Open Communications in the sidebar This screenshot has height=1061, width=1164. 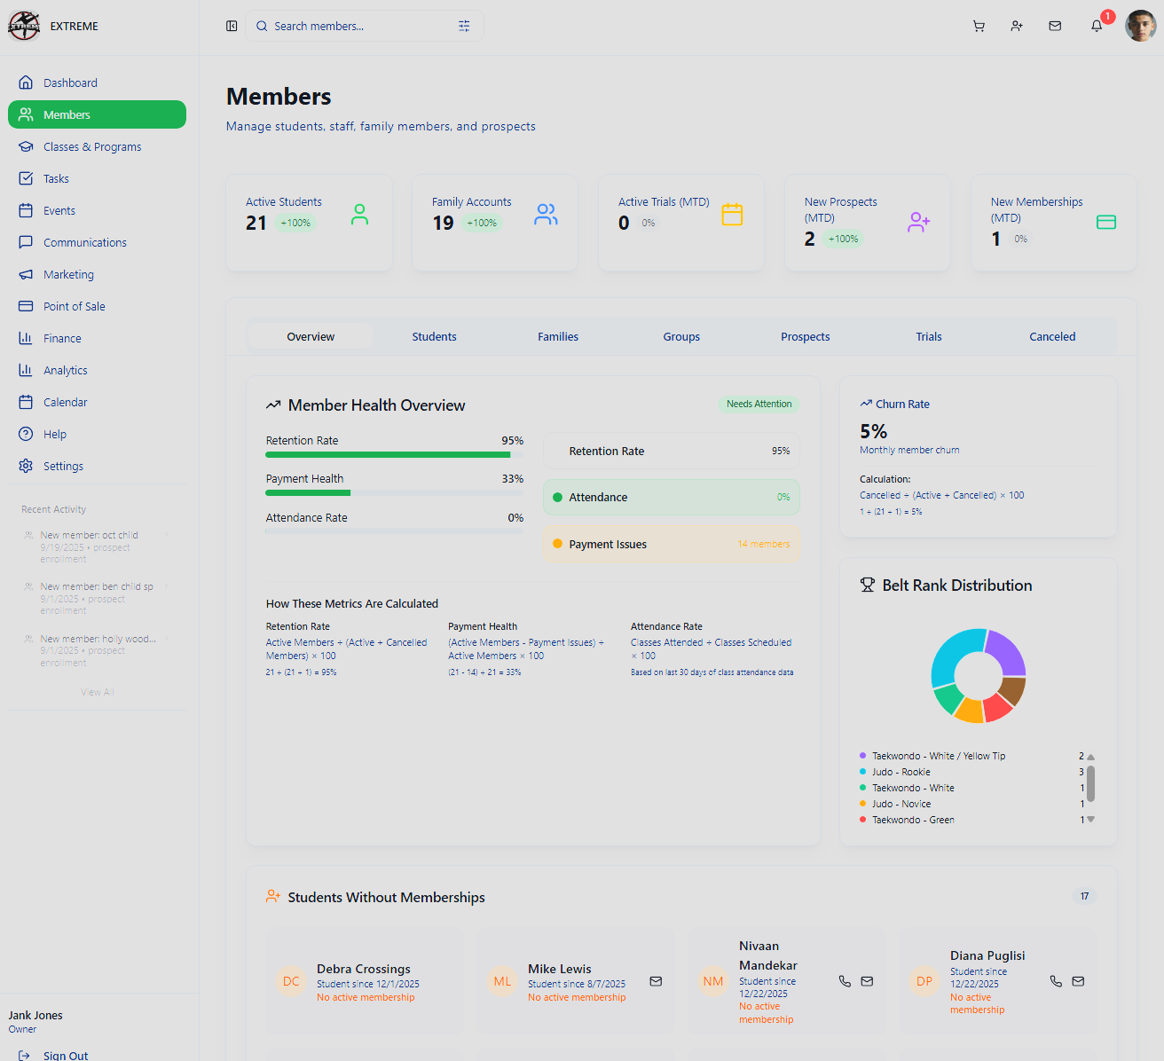click(x=97, y=242)
